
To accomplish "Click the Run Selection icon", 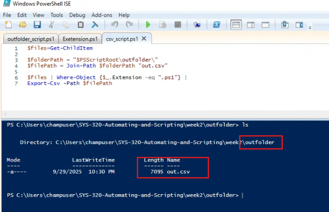I will tap(163, 25).
